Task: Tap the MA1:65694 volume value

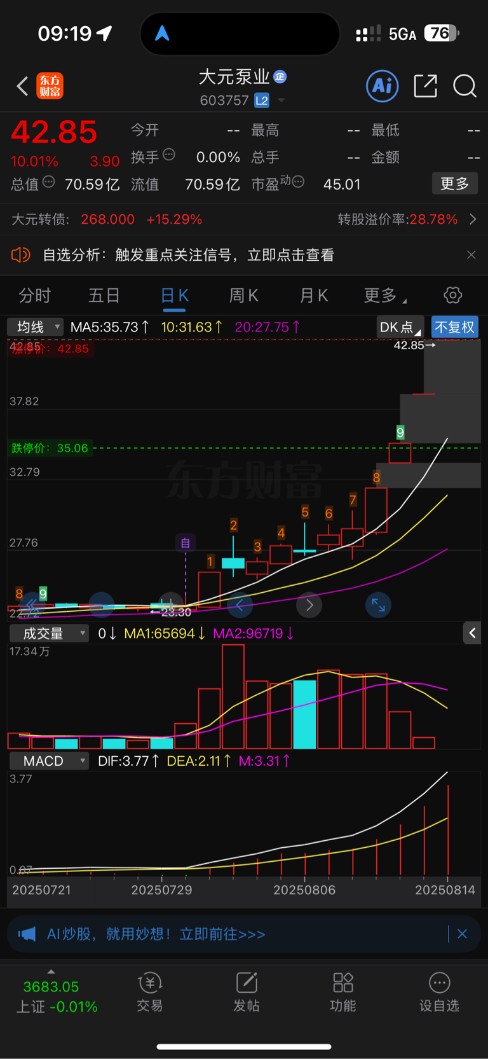Action: pos(164,633)
